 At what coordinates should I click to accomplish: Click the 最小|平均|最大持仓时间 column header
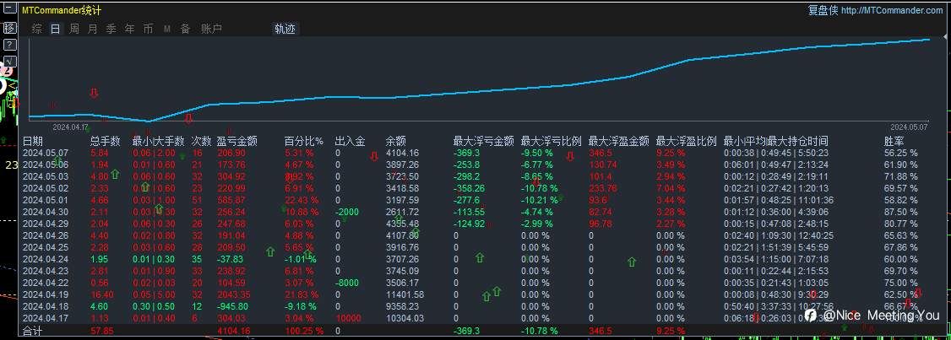(x=775, y=141)
